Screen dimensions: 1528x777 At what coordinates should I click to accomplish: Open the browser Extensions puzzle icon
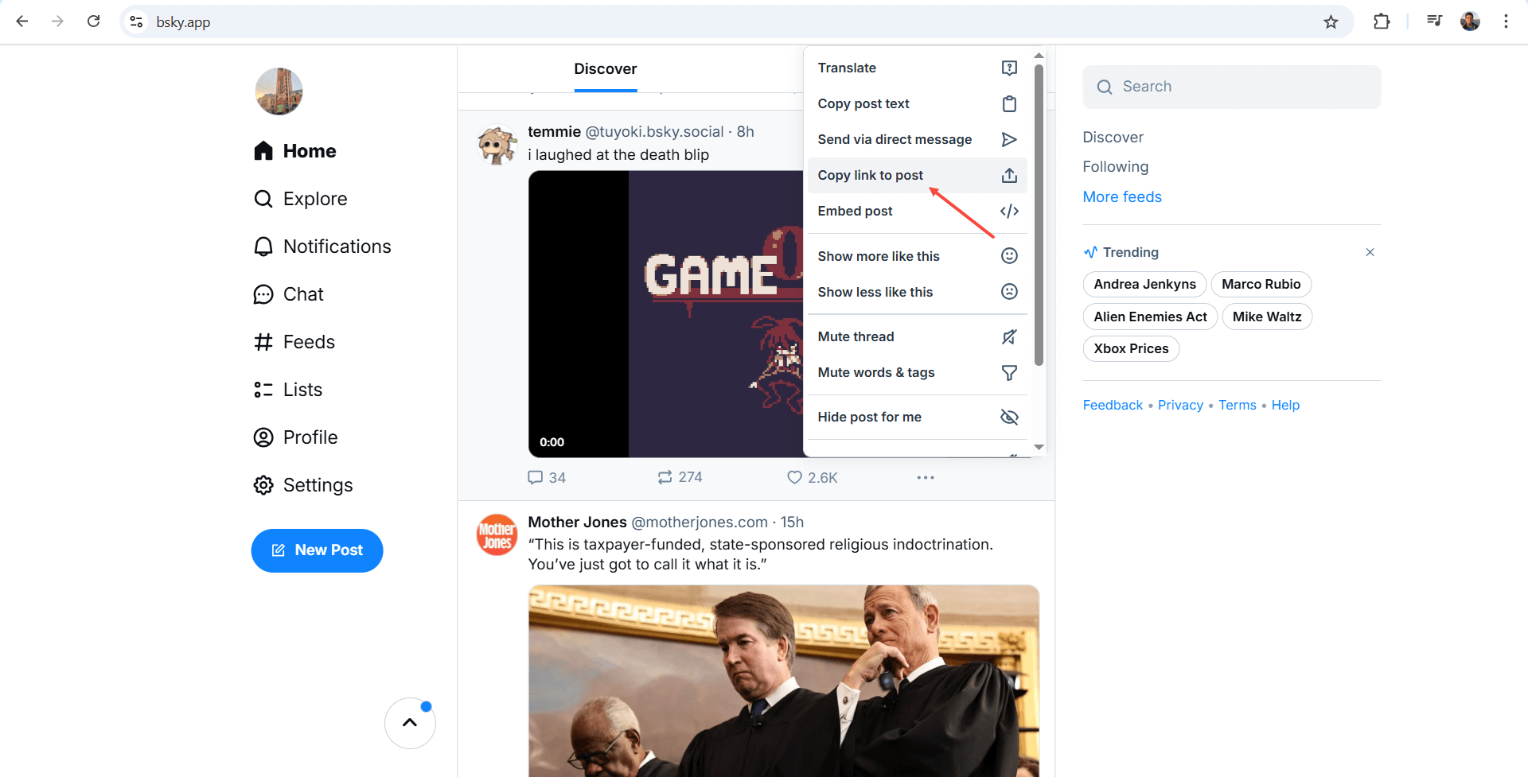[1382, 21]
